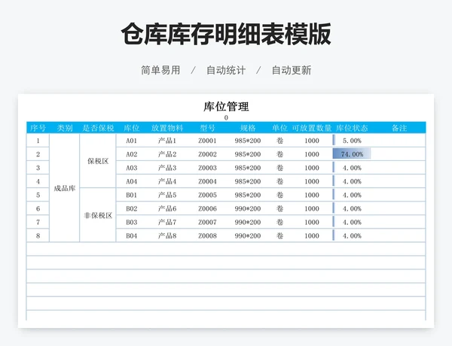Click the 产品1 material cell
The height and width of the screenshot is (346, 452).
(167, 141)
